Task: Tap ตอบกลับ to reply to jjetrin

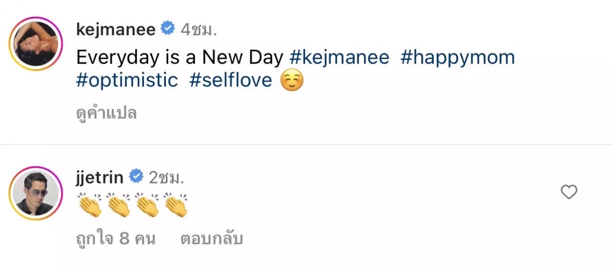Action: [211, 238]
